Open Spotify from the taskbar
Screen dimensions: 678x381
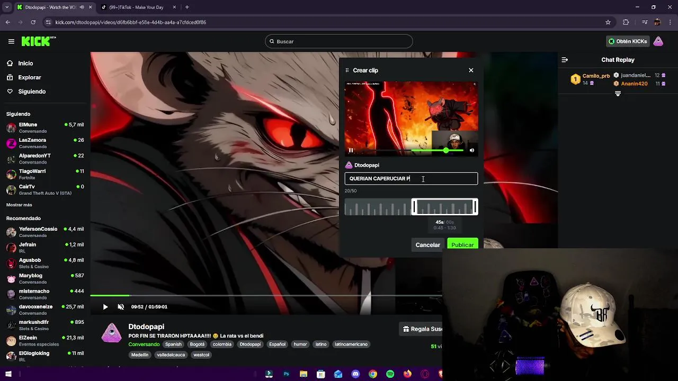pyautogui.click(x=390, y=374)
